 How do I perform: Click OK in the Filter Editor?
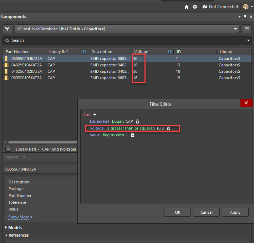[177, 212]
